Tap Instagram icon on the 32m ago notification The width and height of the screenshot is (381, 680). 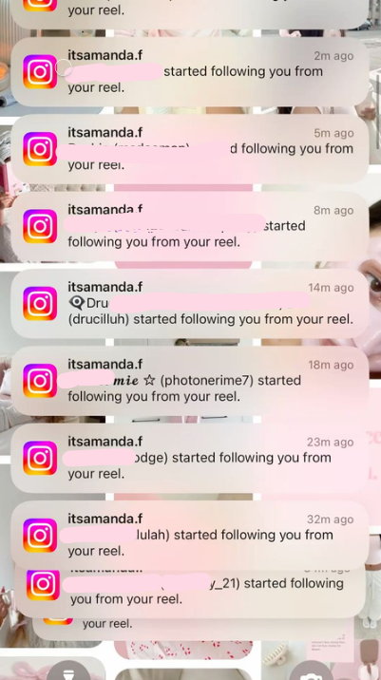click(x=40, y=535)
